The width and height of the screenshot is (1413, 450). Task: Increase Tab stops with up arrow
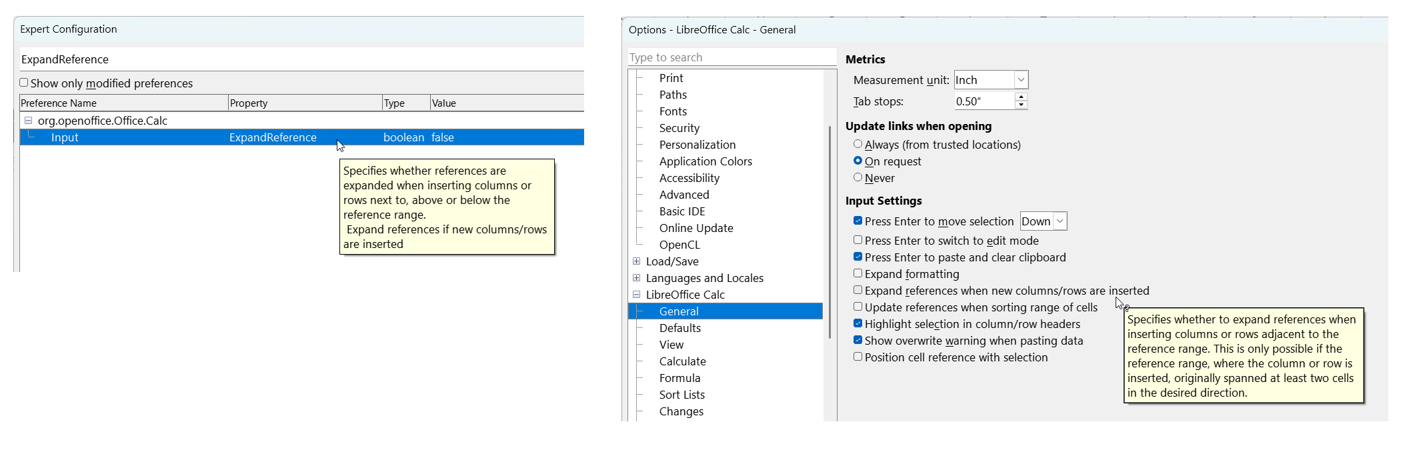1021,97
